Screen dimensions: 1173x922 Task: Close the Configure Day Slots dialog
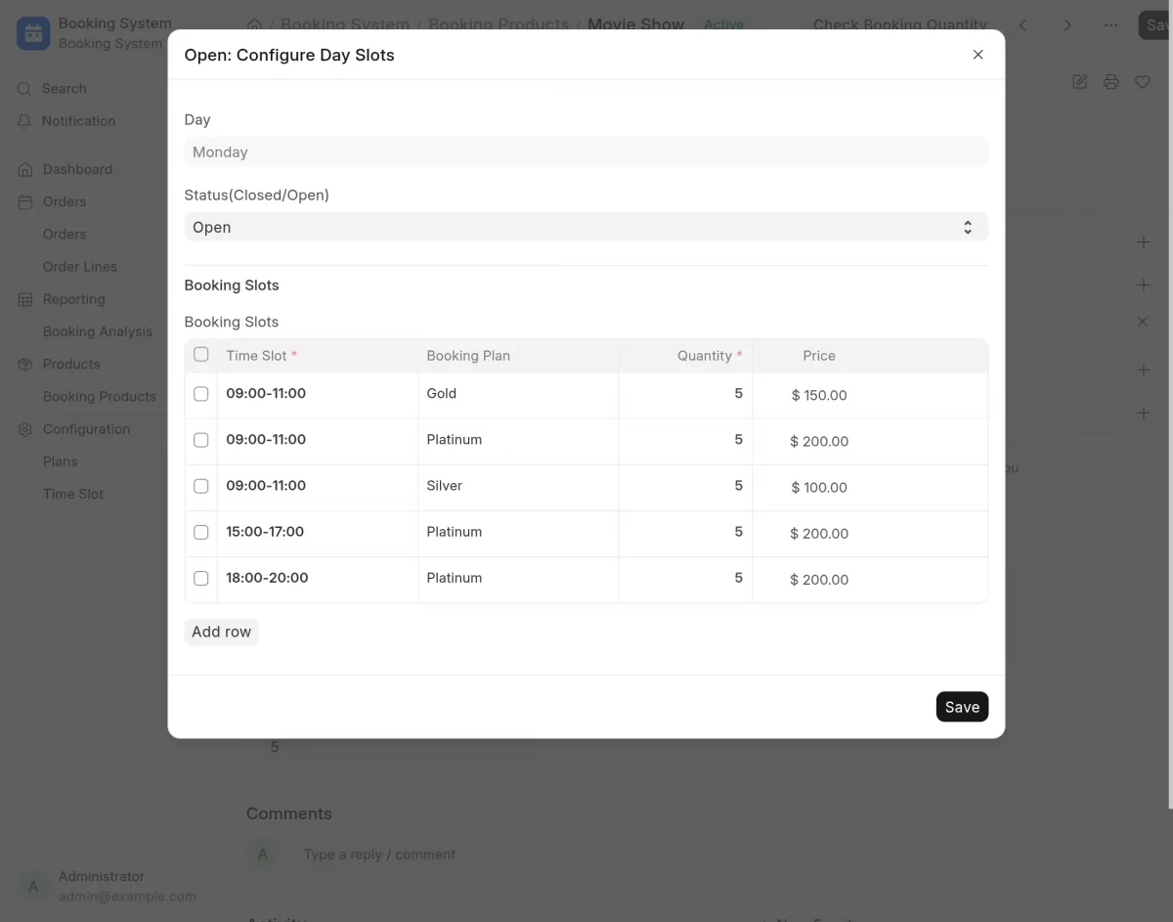(x=977, y=55)
